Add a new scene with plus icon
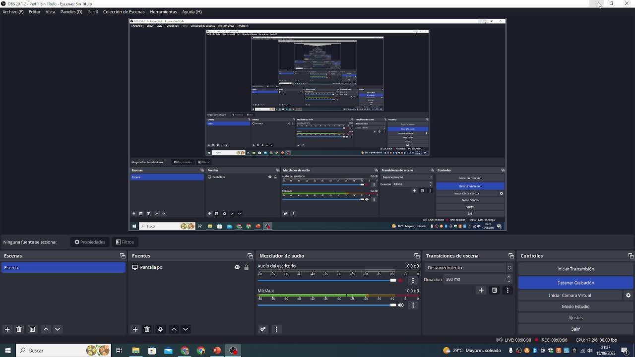Viewport: 635px width, 357px height. point(7,329)
